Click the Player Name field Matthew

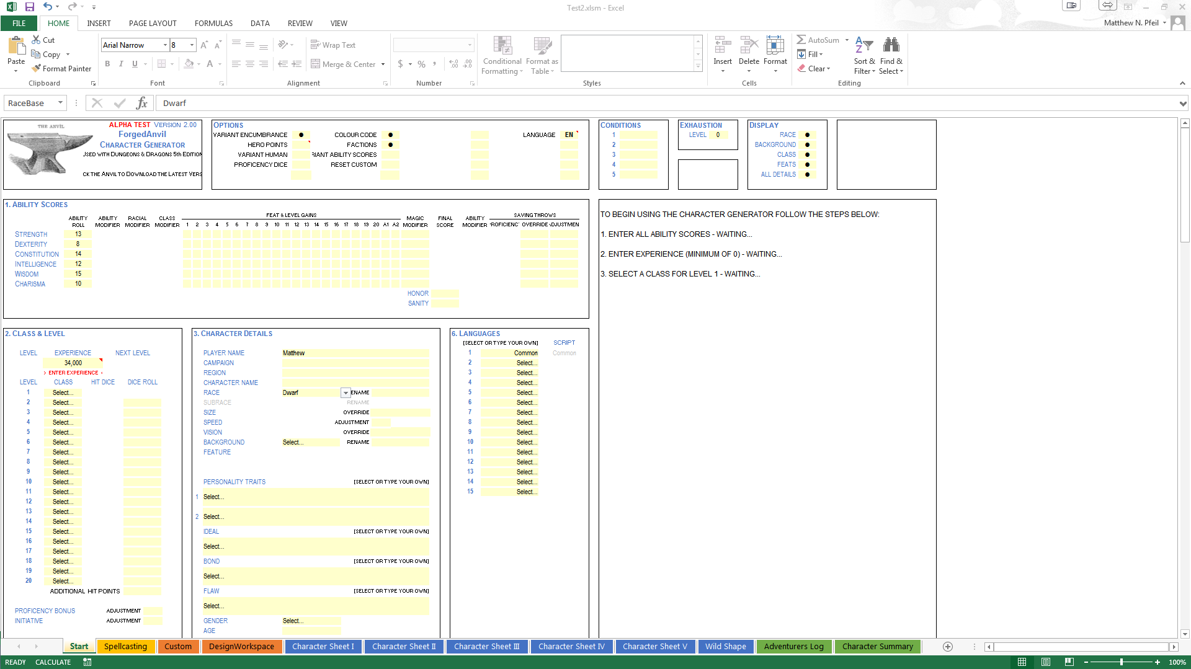(355, 353)
